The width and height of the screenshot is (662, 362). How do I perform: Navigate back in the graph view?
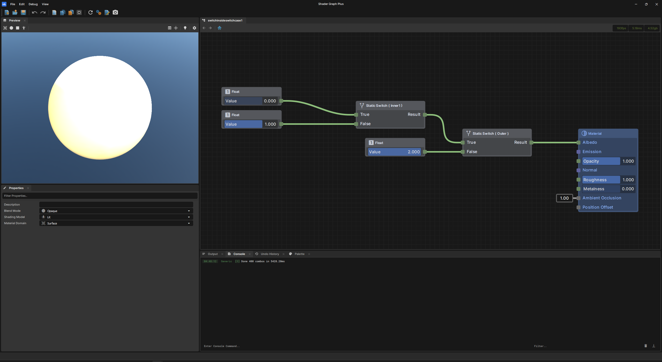[x=204, y=28]
